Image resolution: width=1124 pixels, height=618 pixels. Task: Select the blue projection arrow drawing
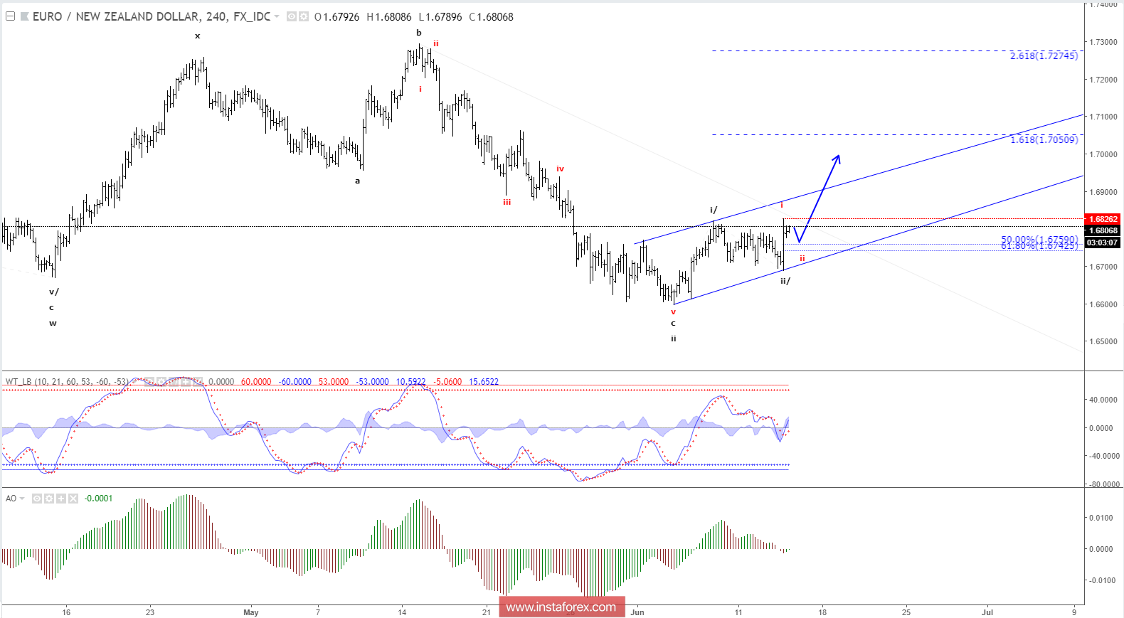(825, 188)
